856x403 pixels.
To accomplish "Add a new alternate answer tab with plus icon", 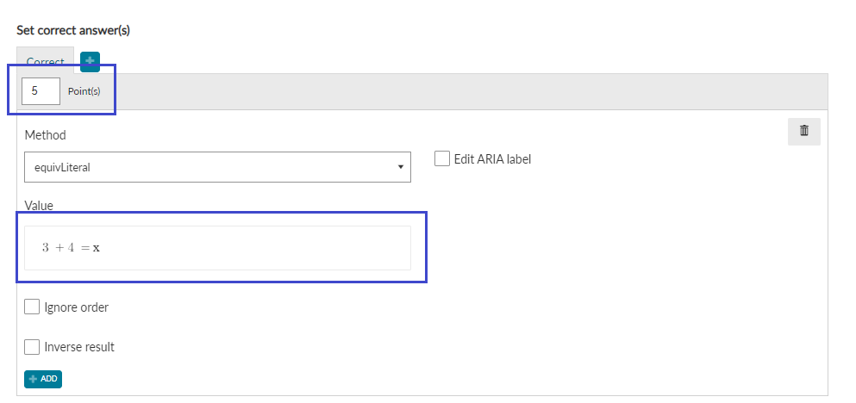I will tap(90, 62).
